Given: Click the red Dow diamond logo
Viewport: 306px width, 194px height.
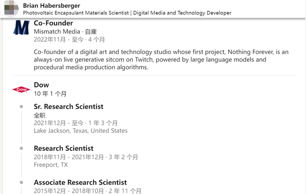Looking at the screenshot, I should [x=21, y=90].
